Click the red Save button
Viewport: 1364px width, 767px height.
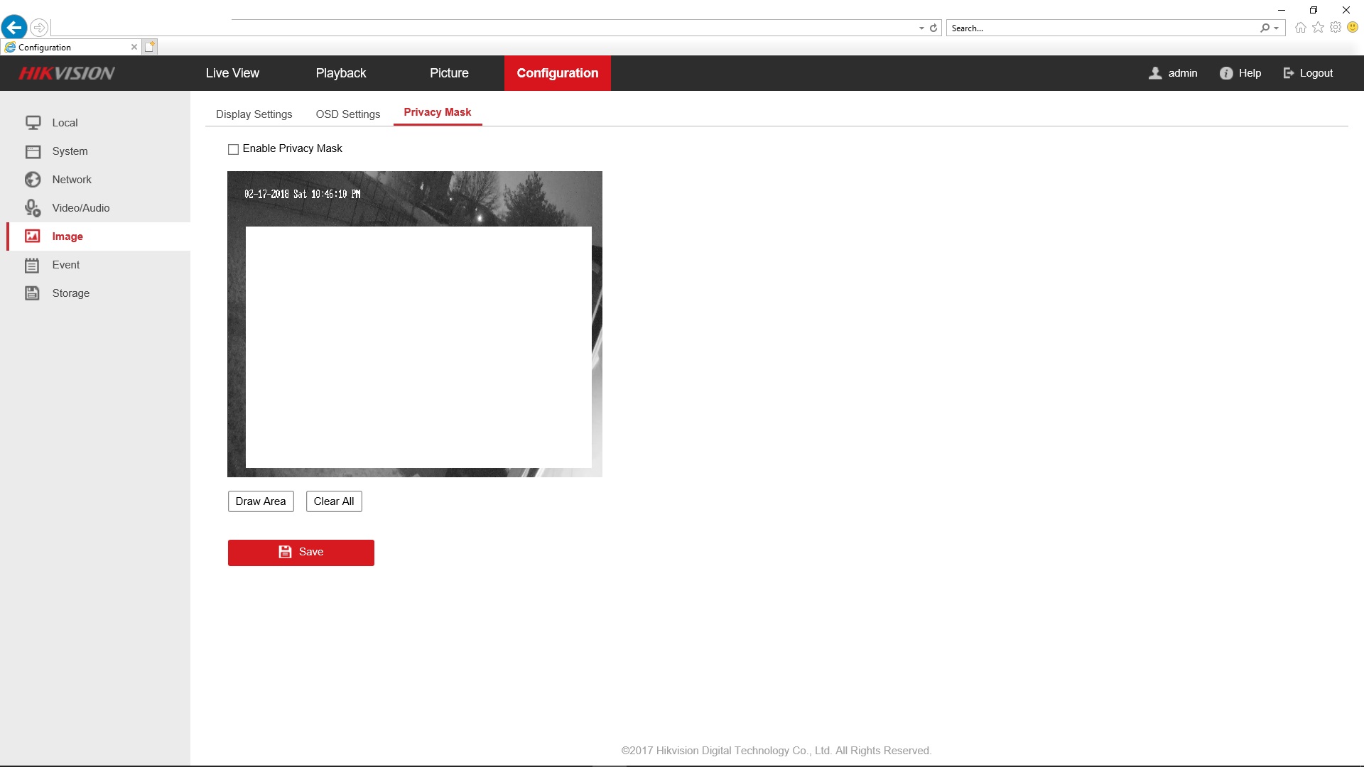301,553
